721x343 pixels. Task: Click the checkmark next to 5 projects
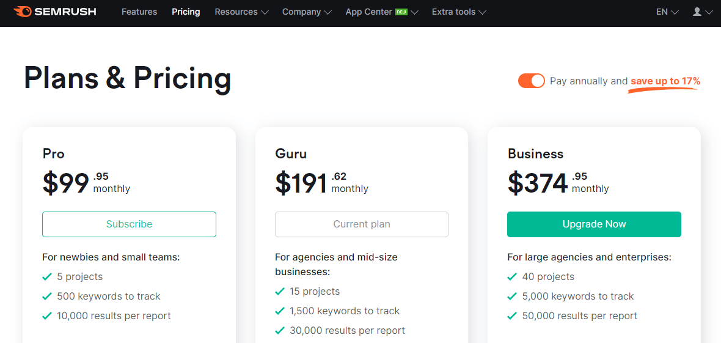pos(46,277)
